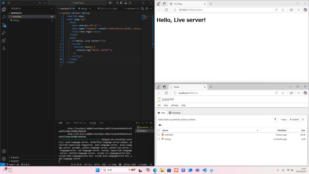Tick the test.py checkbox in Jupyter
This screenshot has width=309, height=174.
coord(159,139)
